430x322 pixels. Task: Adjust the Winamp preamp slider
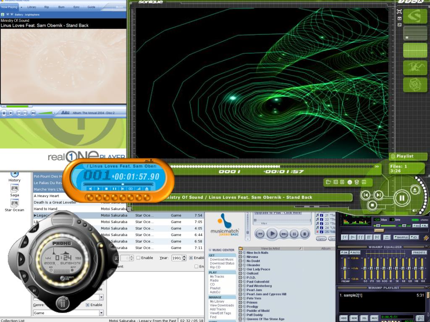pyautogui.click(x=345, y=267)
